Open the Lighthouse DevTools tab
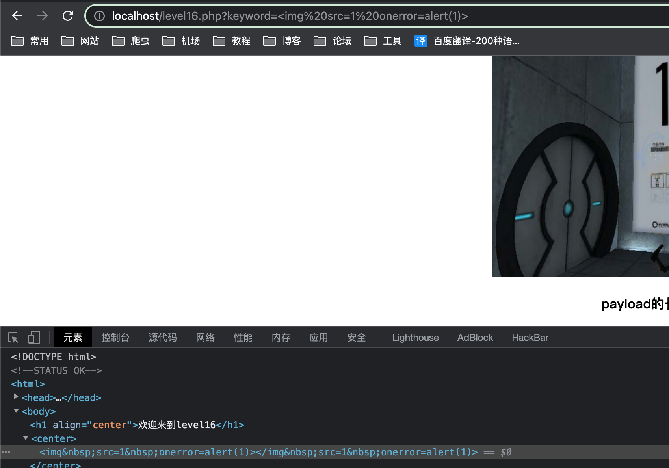The image size is (669, 468). tap(415, 338)
